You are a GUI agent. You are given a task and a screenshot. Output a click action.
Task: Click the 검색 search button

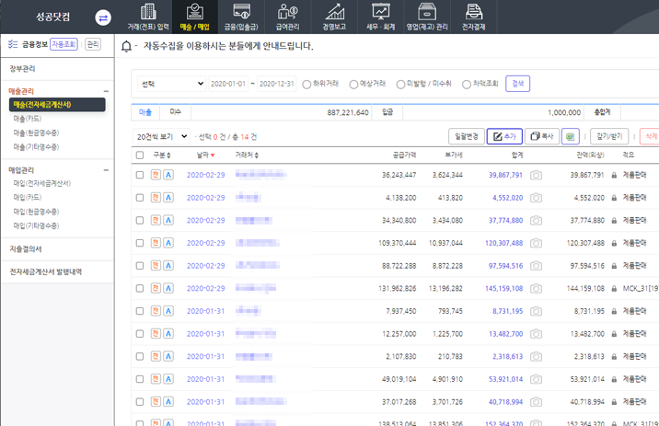tap(518, 84)
